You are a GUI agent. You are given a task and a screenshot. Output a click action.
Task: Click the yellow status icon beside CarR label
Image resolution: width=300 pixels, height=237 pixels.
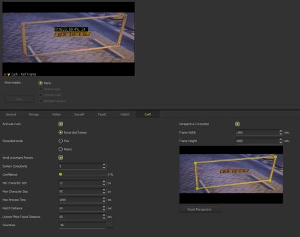(8, 75)
